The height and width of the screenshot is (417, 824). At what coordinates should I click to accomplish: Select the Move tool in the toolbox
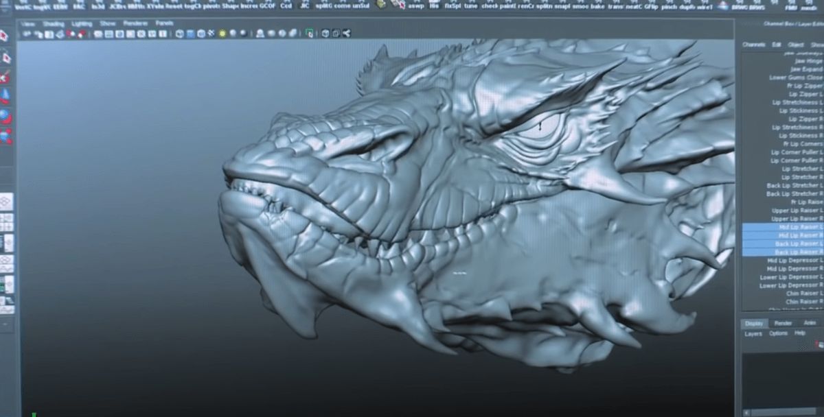pos(5,95)
